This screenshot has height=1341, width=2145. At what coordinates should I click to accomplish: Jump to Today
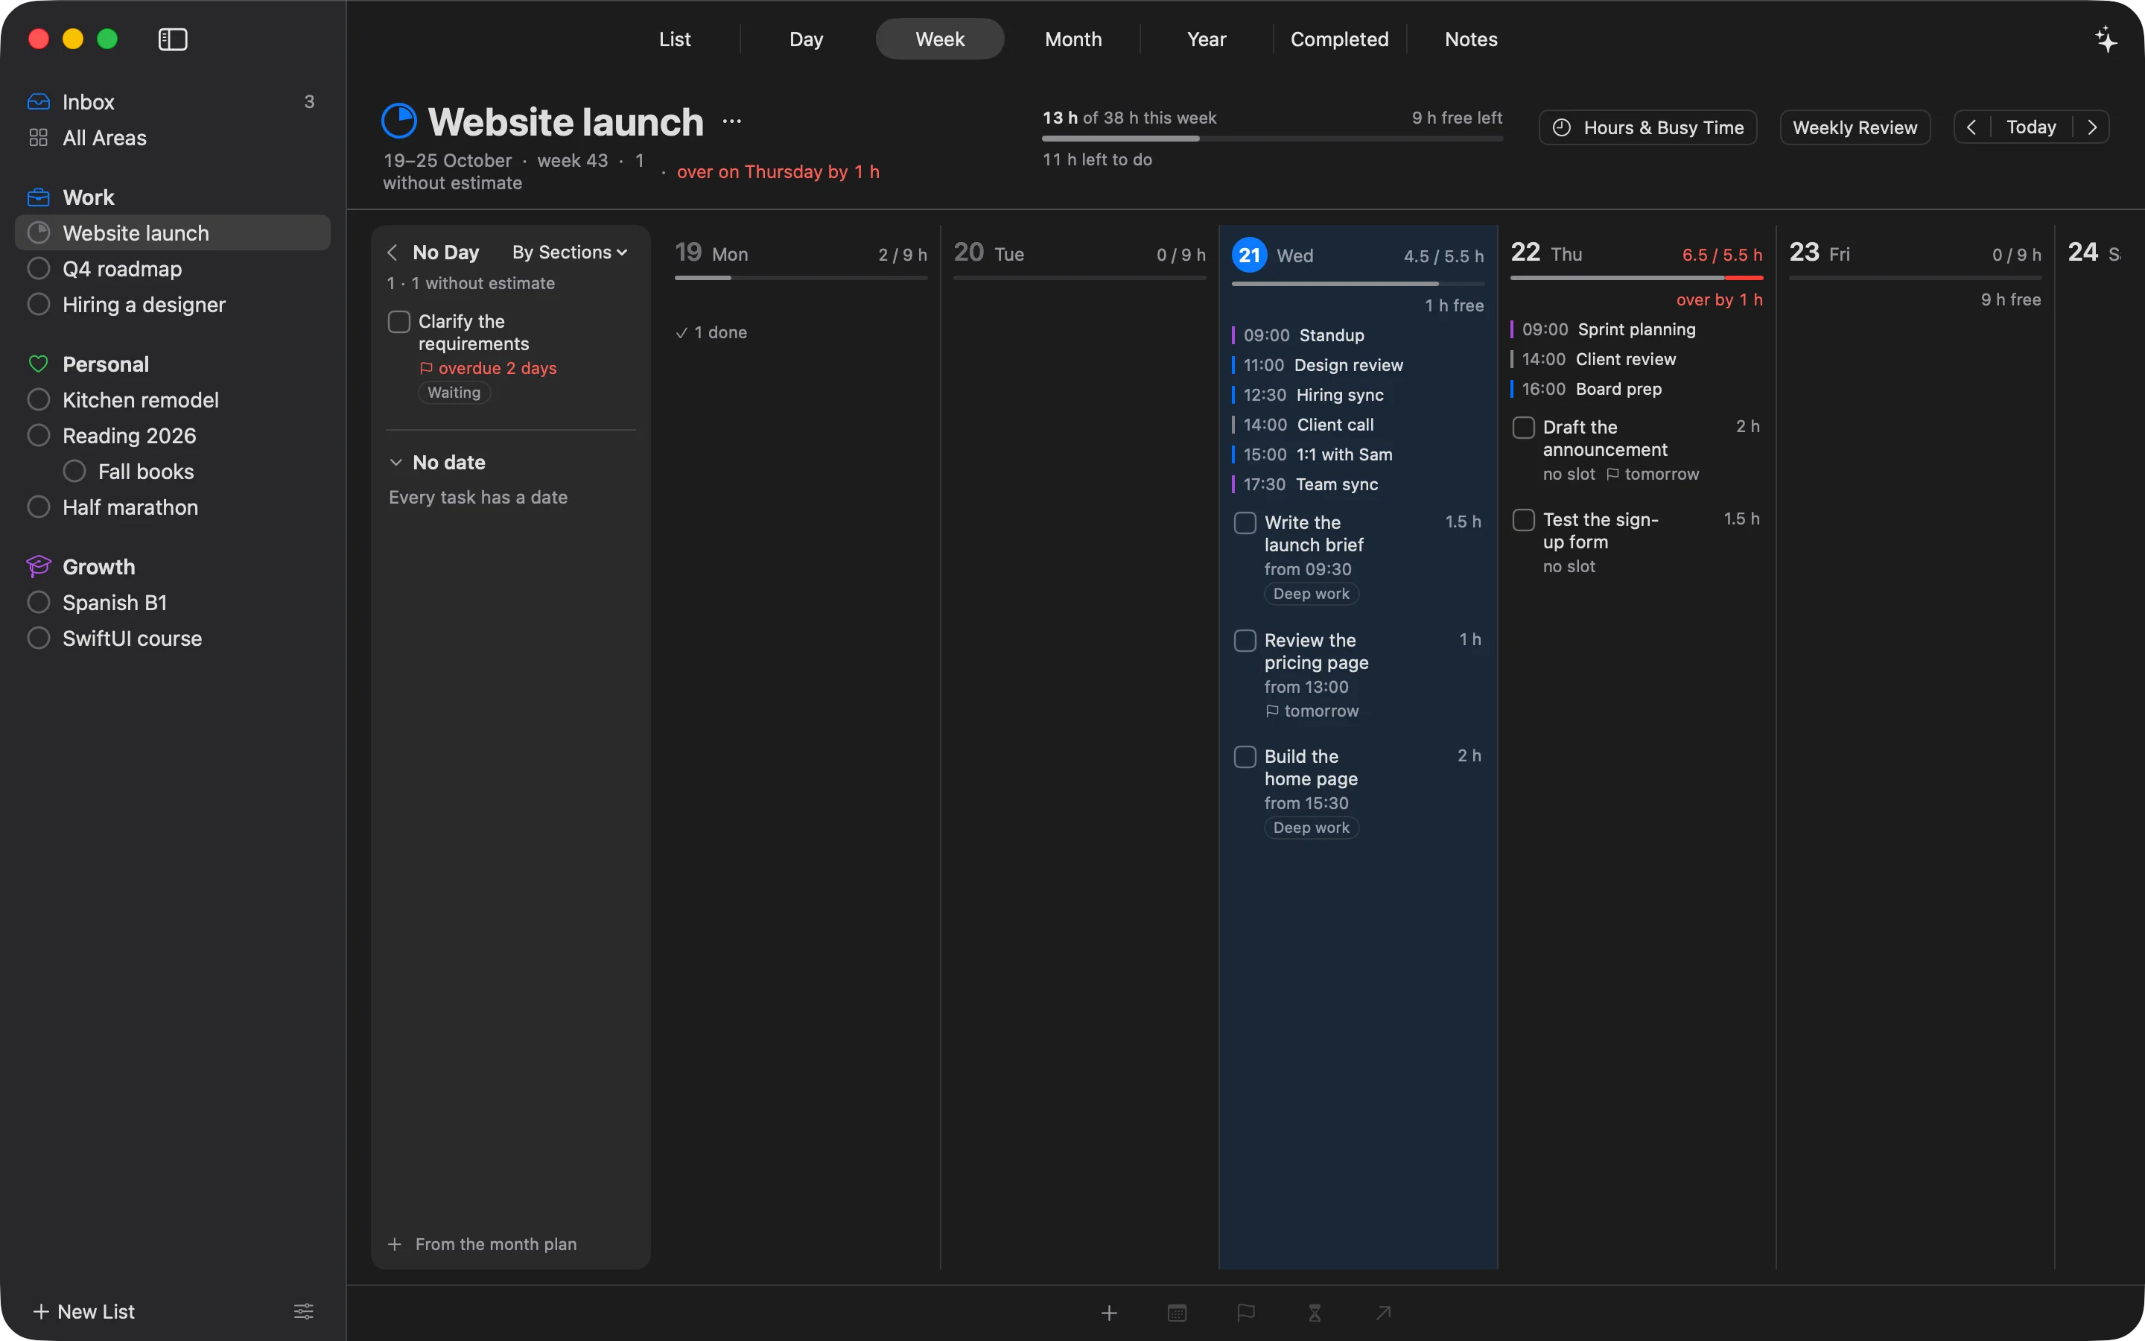(2032, 127)
